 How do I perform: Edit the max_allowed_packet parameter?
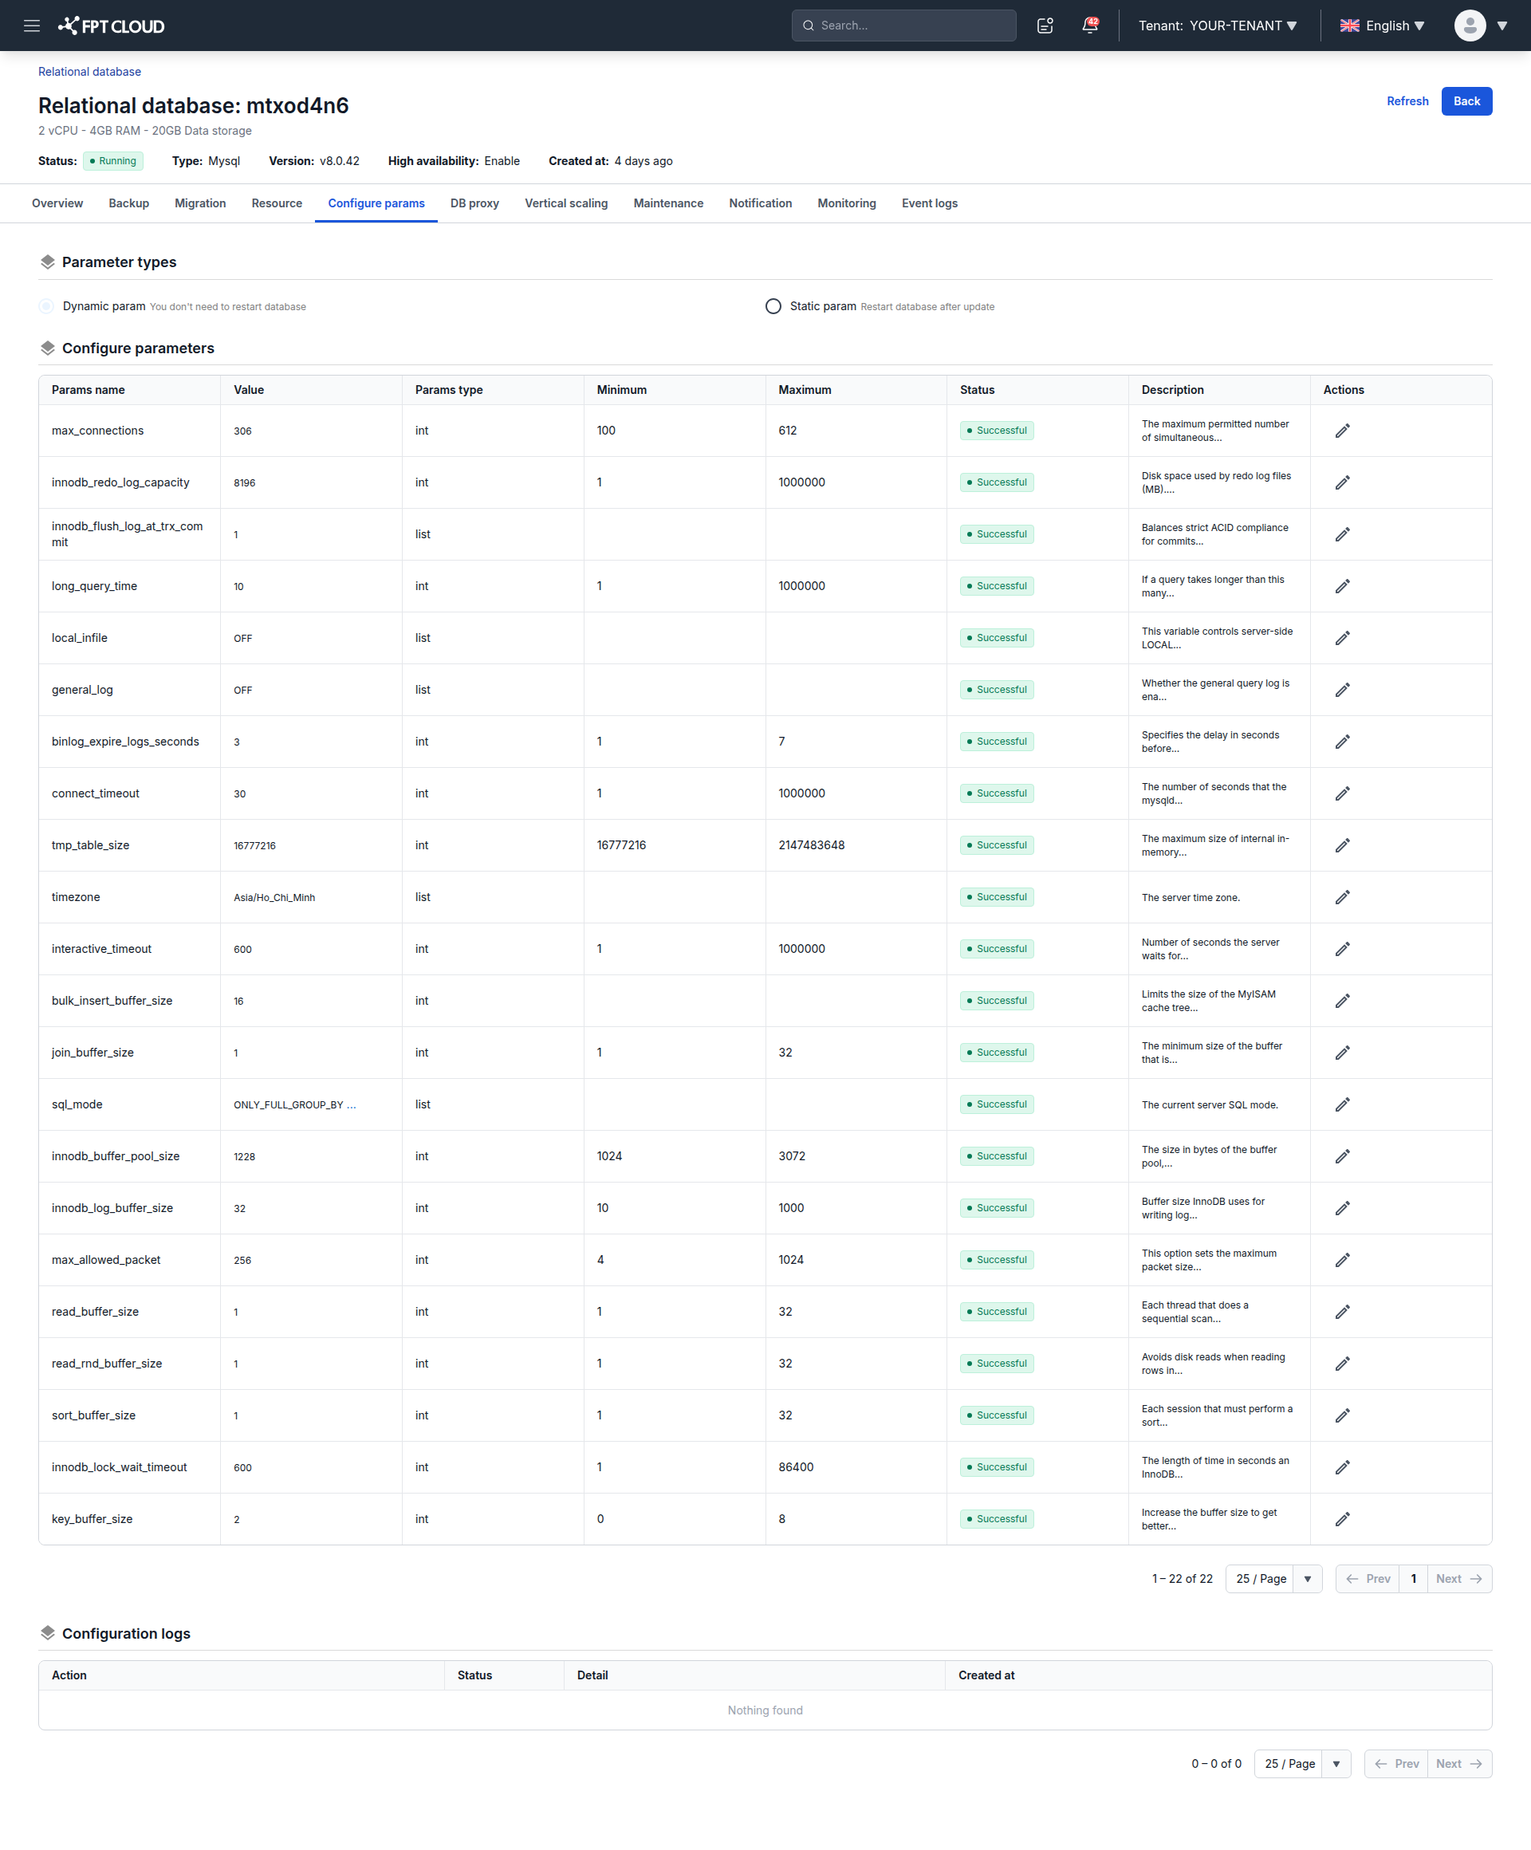click(x=1341, y=1260)
